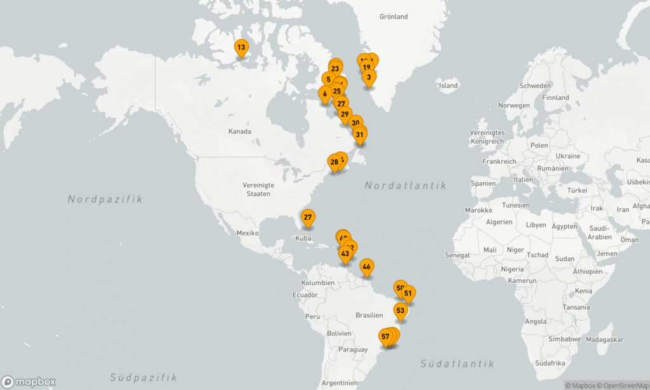This screenshot has width=650, height=390.
Task: Click marker 3 in southern Greenland
Action: tap(369, 77)
